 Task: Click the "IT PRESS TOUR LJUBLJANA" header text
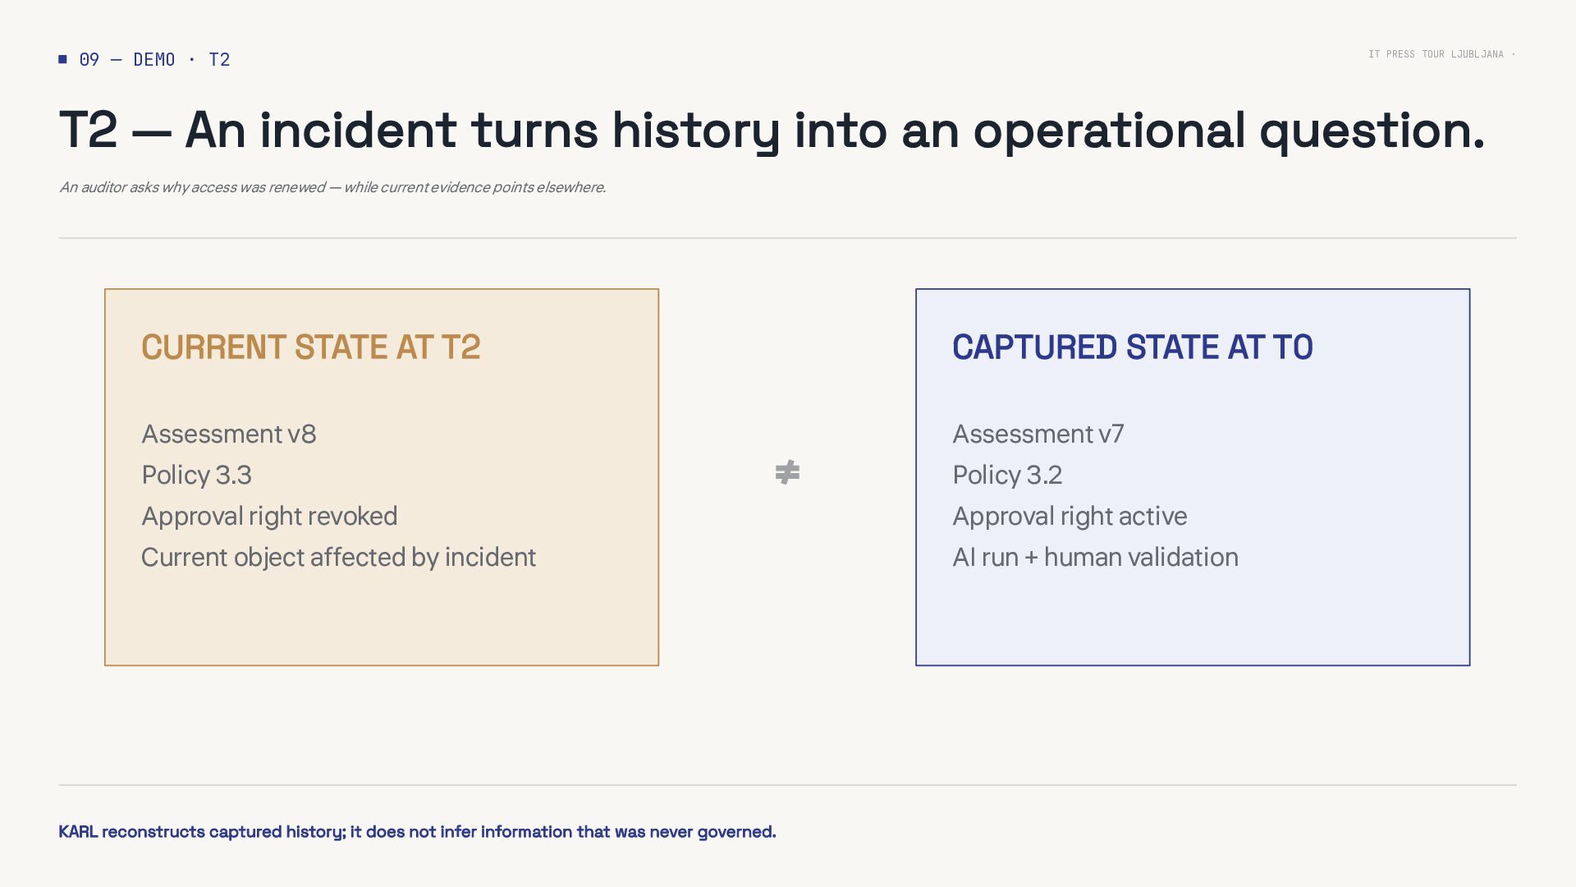tap(1436, 54)
